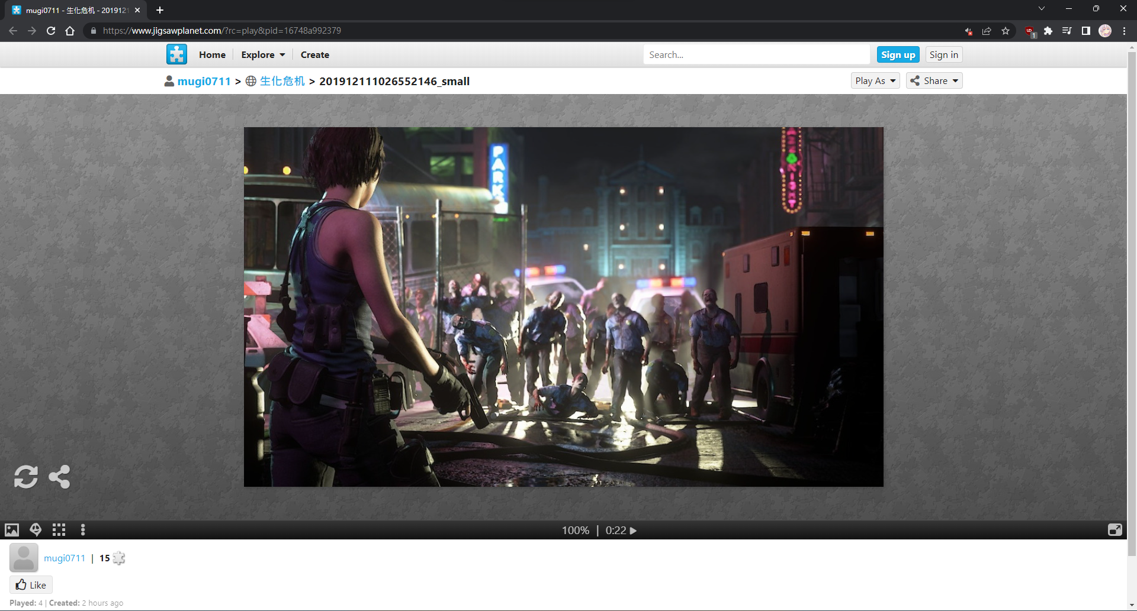Like this puzzle
Screen dimensions: 1137x611
tap(31, 585)
